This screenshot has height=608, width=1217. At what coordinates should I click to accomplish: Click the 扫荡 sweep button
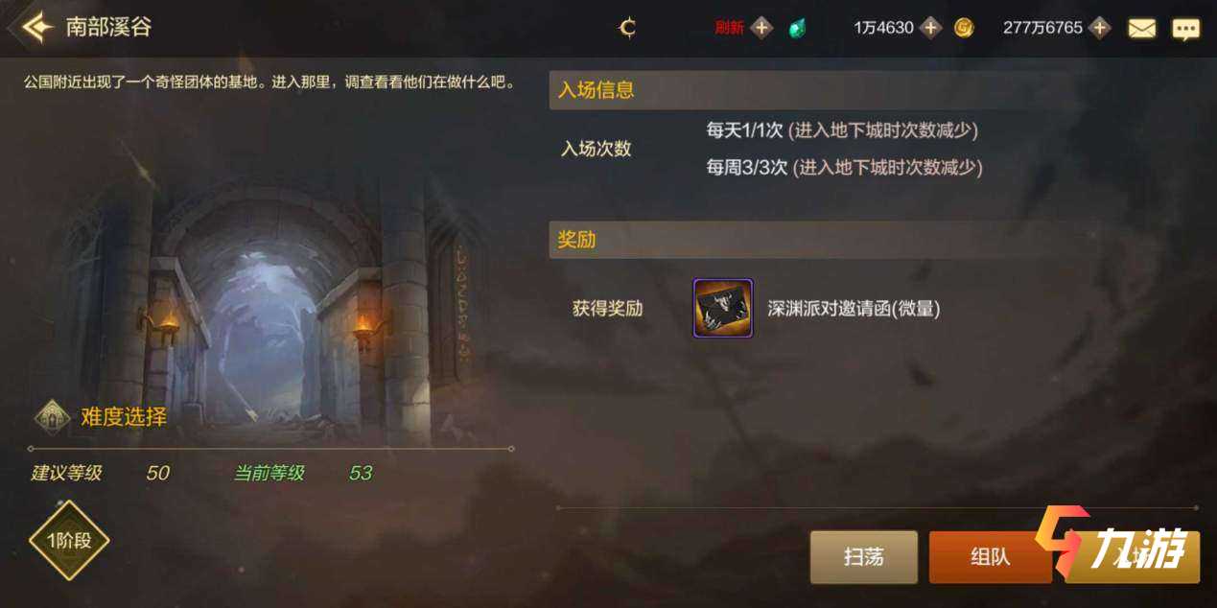pyautogui.click(x=864, y=557)
